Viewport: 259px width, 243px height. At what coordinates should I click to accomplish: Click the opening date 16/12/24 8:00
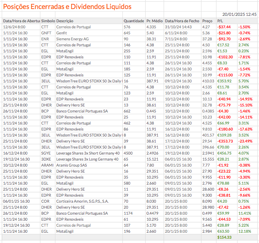click(15, 153)
